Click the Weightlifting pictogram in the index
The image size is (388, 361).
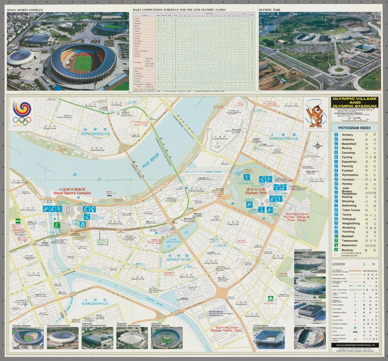(x=336, y=223)
